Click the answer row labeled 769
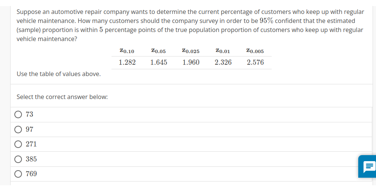 (x=191, y=174)
